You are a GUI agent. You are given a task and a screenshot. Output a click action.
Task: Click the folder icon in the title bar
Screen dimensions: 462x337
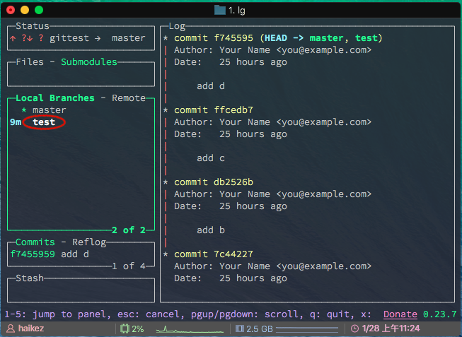pos(219,10)
